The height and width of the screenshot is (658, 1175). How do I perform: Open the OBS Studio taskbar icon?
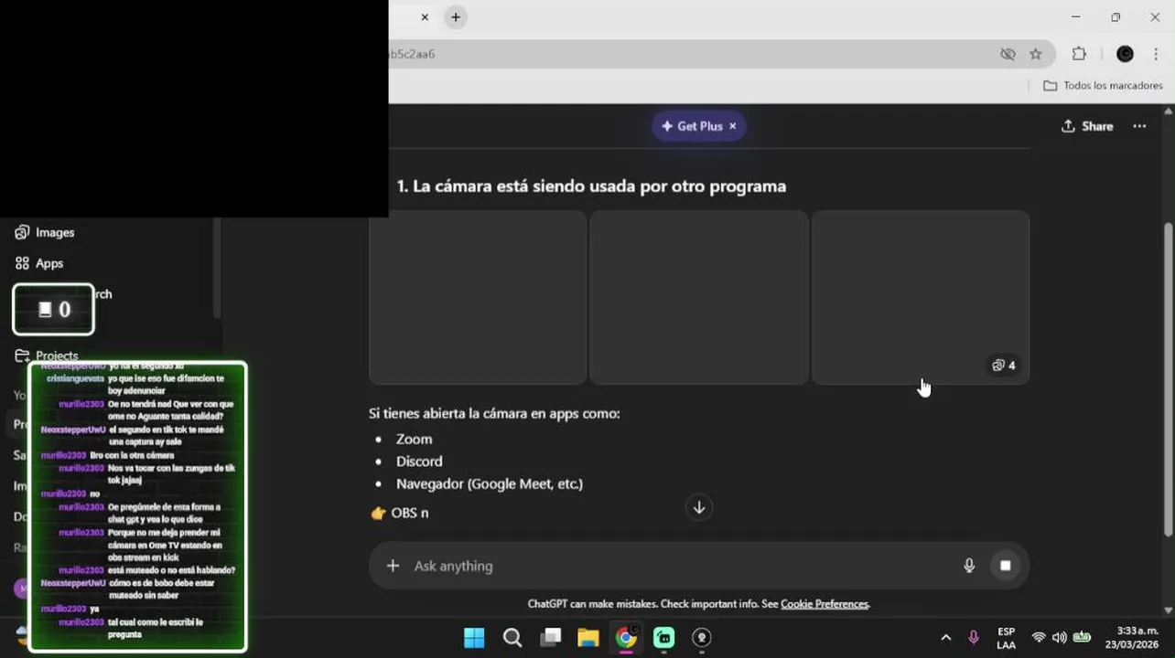point(702,638)
